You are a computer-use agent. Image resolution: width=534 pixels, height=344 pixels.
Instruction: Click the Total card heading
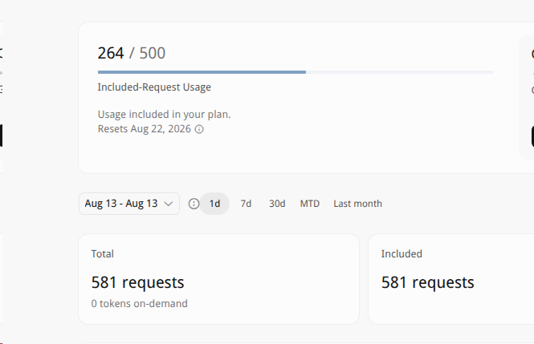(103, 254)
